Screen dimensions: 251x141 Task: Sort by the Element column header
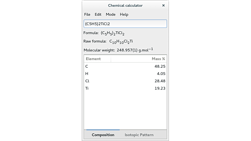pos(97,59)
